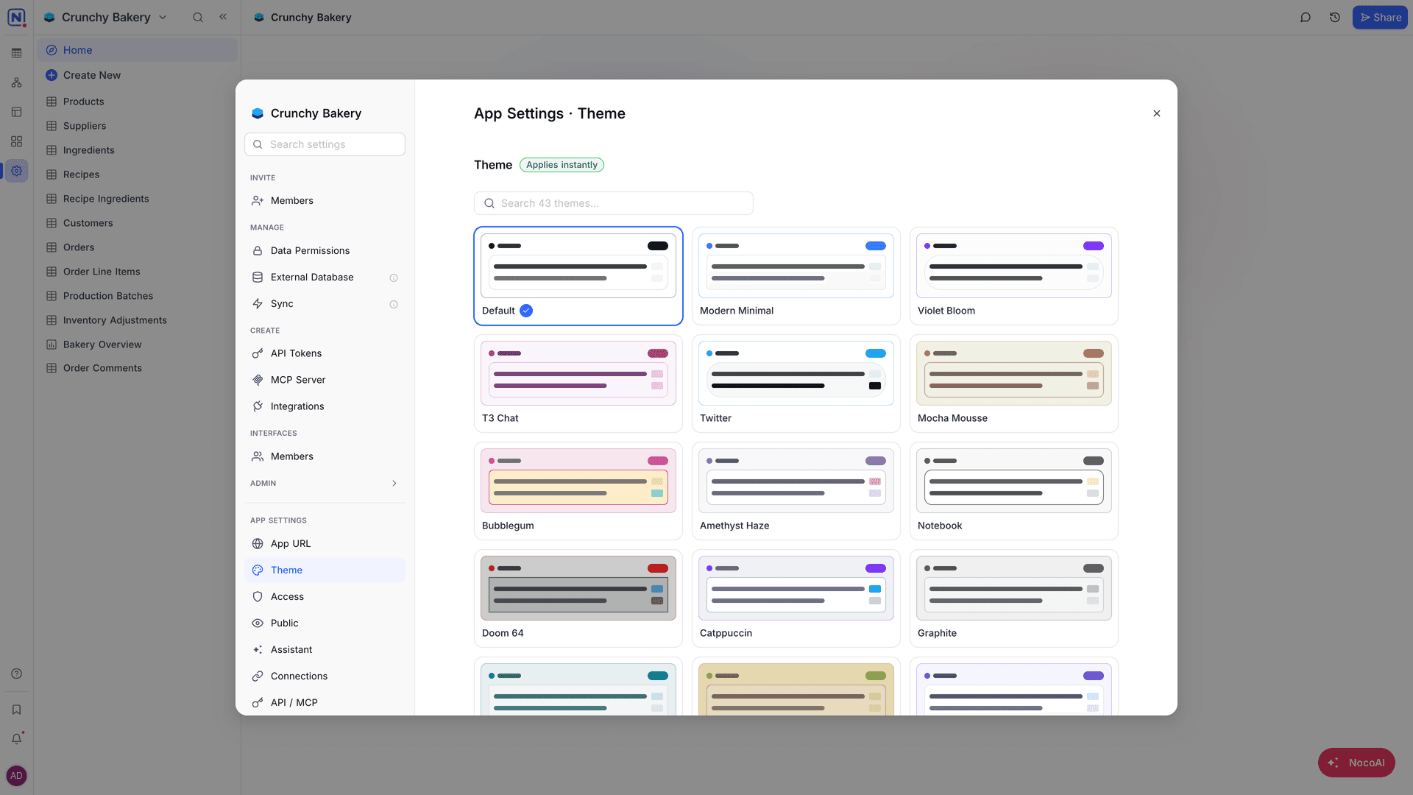Click the External Database info icon
This screenshot has width=1413, height=795.
click(x=394, y=278)
